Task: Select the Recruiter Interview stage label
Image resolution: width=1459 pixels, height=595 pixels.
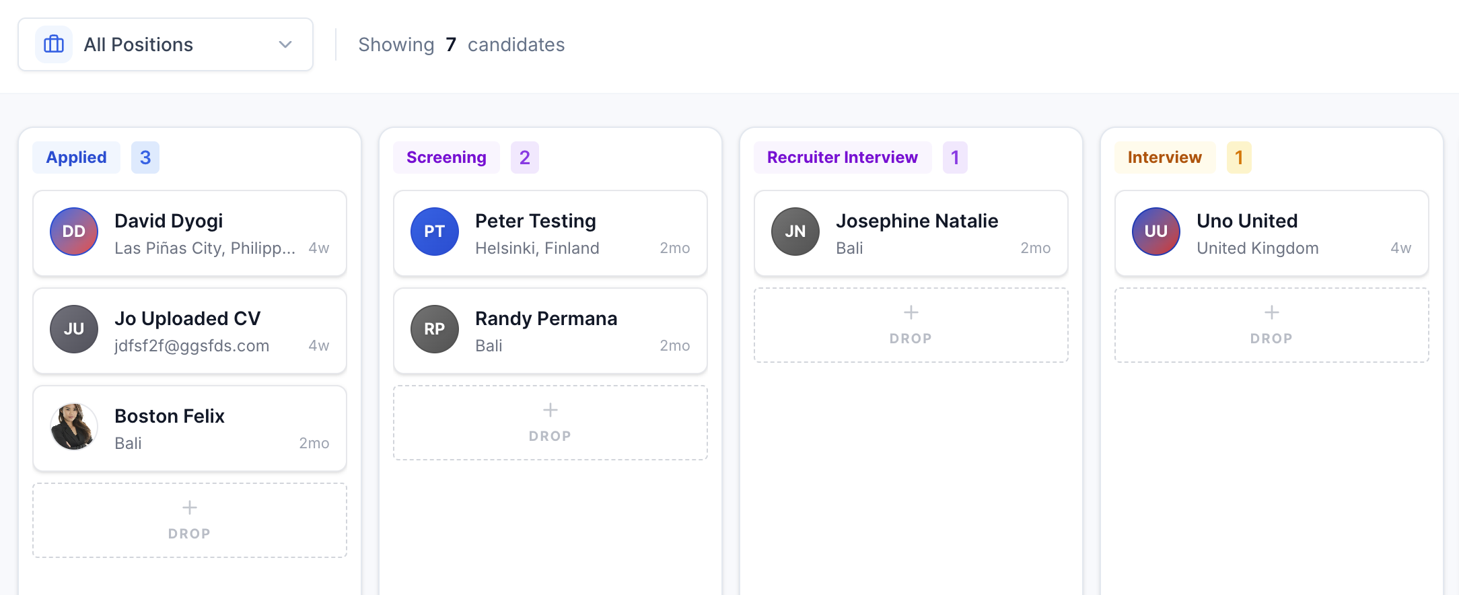Action: (x=843, y=157)
